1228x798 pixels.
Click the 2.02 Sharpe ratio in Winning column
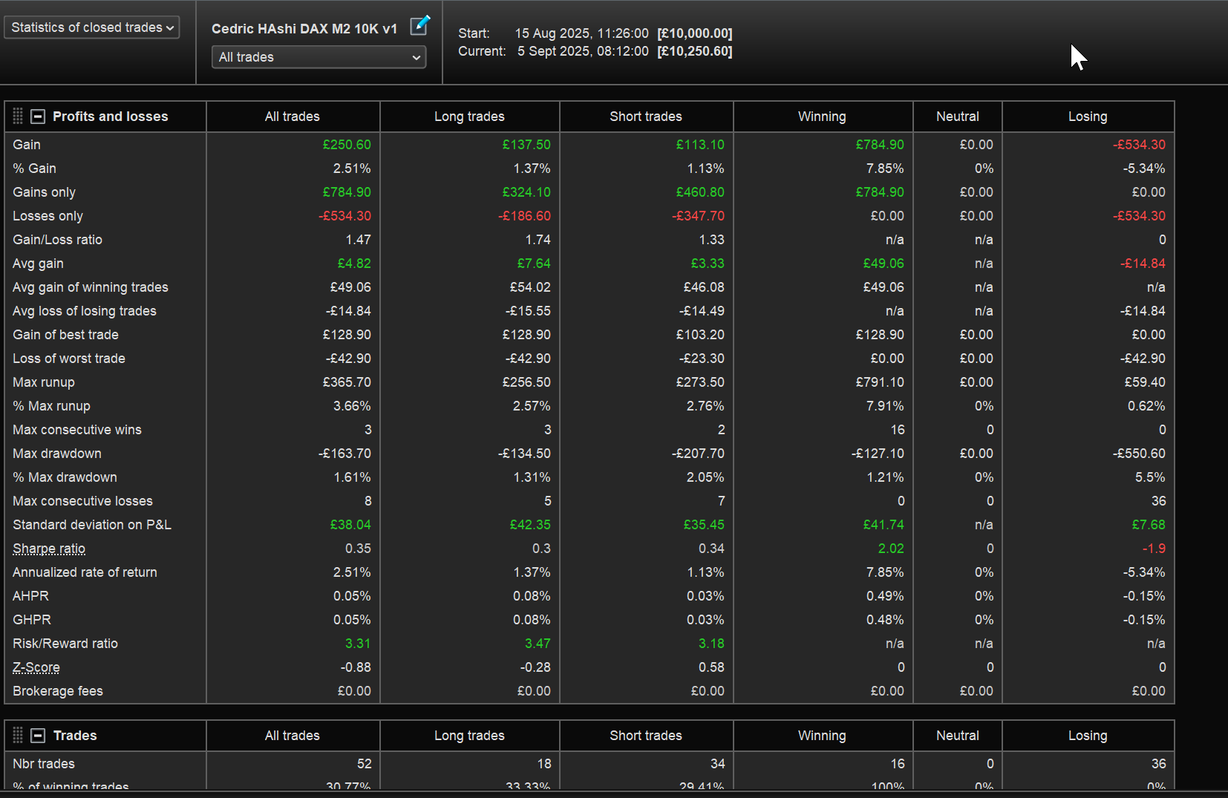pos(891,549)
